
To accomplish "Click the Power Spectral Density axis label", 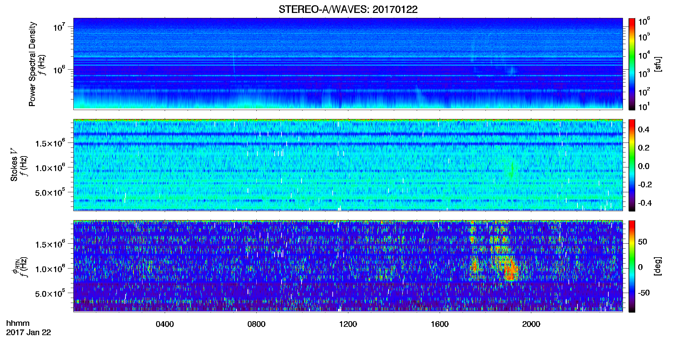I will click(32, 64).
